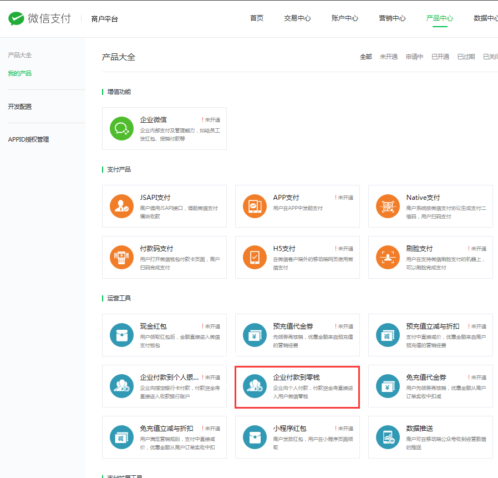Filter products by 未开通 status

click(388, 57)
